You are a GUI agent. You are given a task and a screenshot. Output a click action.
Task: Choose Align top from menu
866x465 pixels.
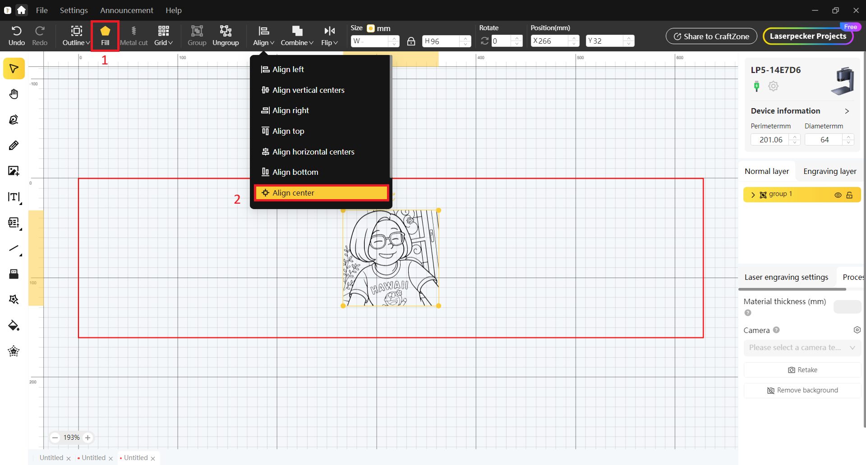click(x=321, y=131)
